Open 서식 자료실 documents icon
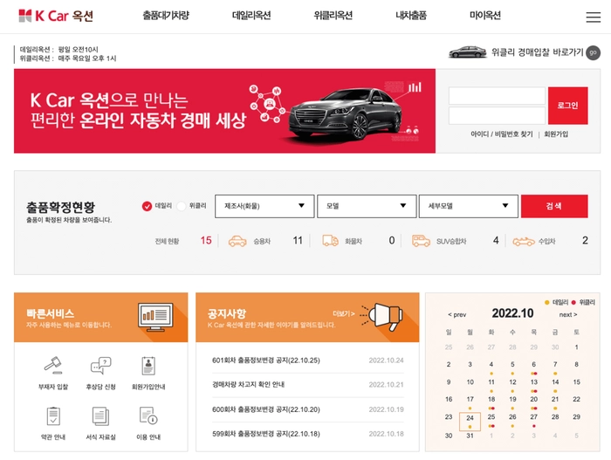 click(x=100, y=416)
